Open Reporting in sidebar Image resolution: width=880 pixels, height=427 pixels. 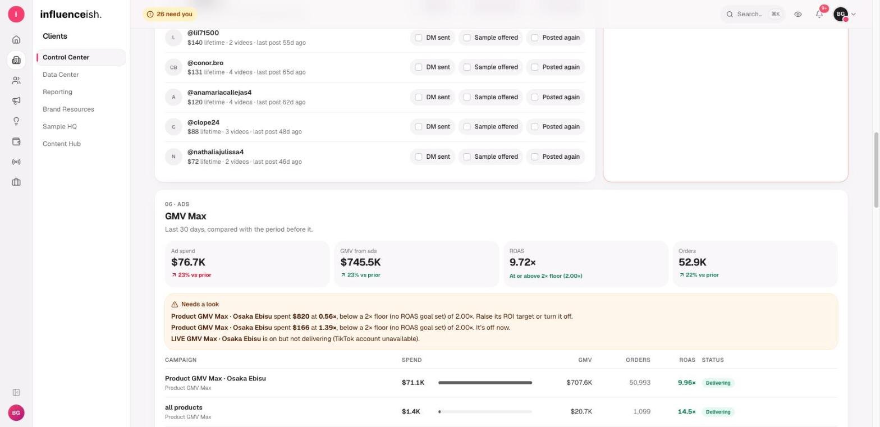point(57,92)
